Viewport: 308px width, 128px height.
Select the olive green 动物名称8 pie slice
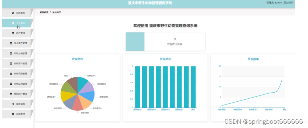[67, 88]
